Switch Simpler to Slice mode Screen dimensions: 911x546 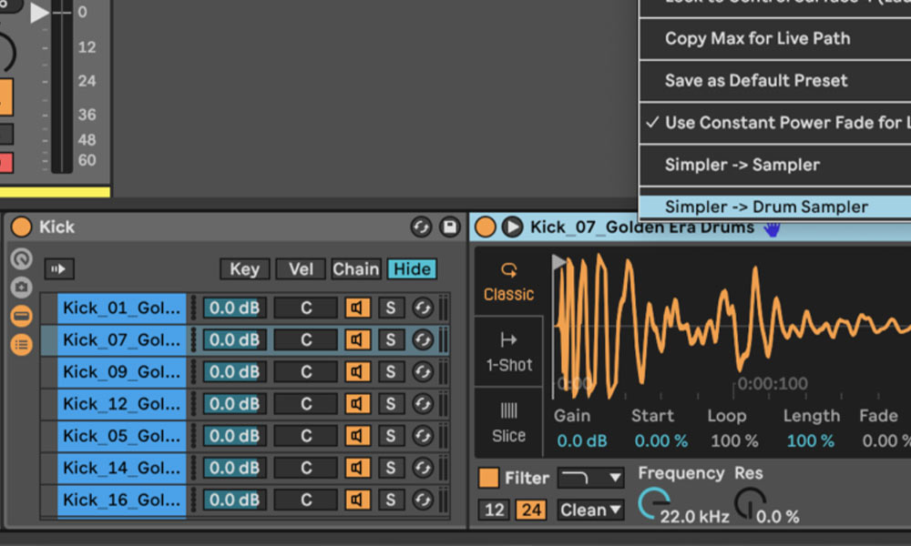(508, 423)
